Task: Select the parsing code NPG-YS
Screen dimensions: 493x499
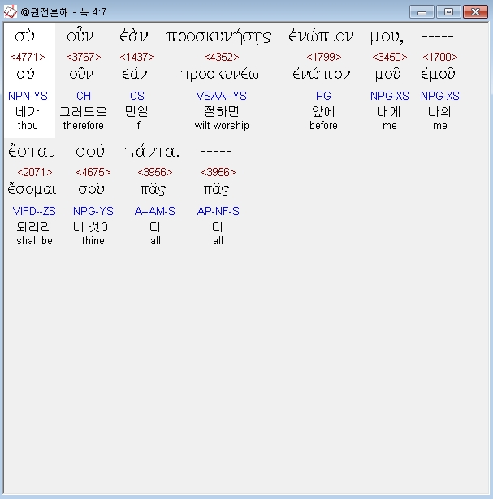Action: pyautogui.click(x=93, y=211)
